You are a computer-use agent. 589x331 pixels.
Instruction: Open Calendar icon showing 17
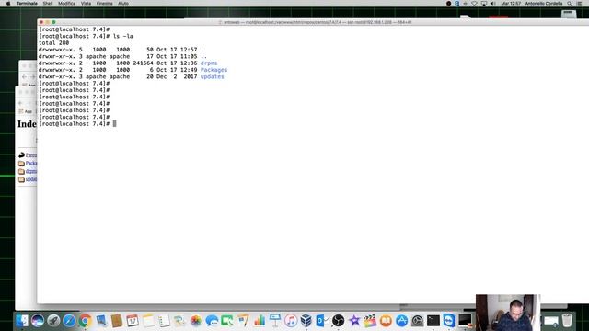[x=133, y=321]
